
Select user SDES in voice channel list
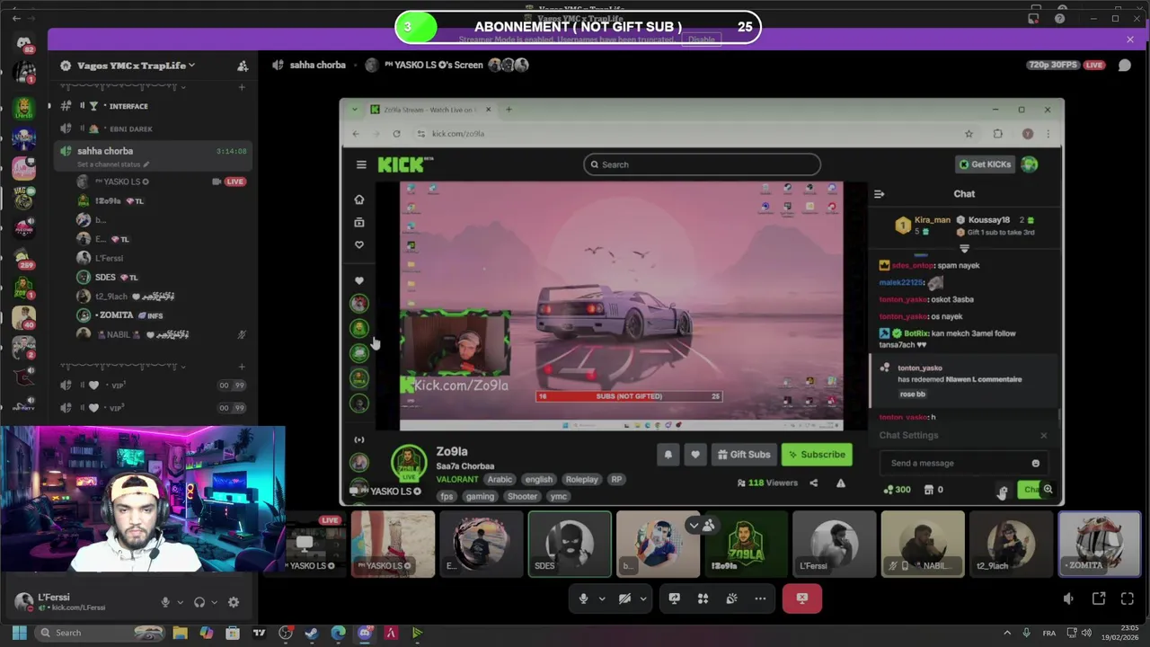105,277
